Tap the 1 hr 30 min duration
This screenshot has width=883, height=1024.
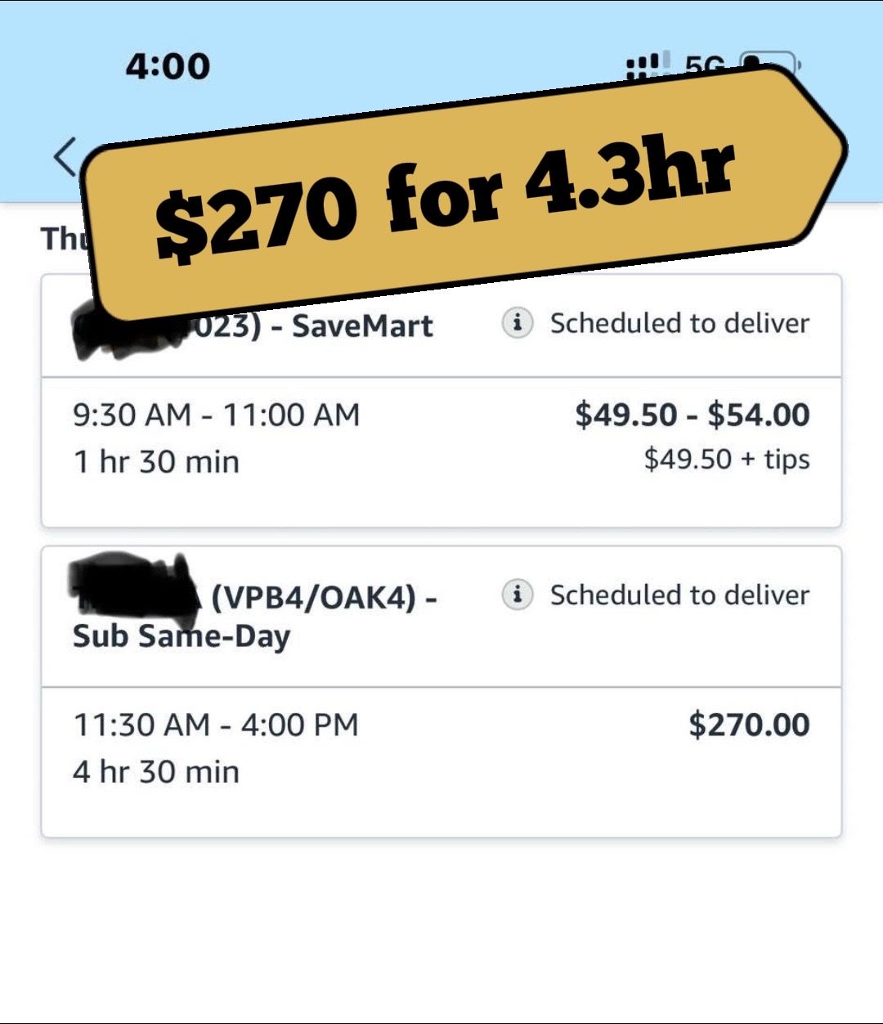click(156, 461)
